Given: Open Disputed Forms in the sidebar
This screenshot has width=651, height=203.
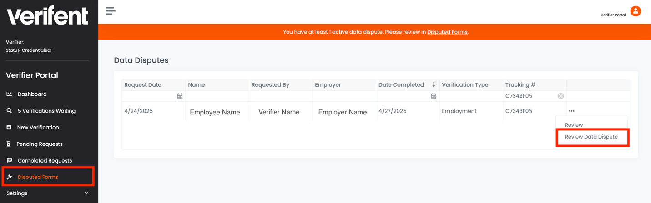Looking at the screenshot, I should [x=38, y=177].
